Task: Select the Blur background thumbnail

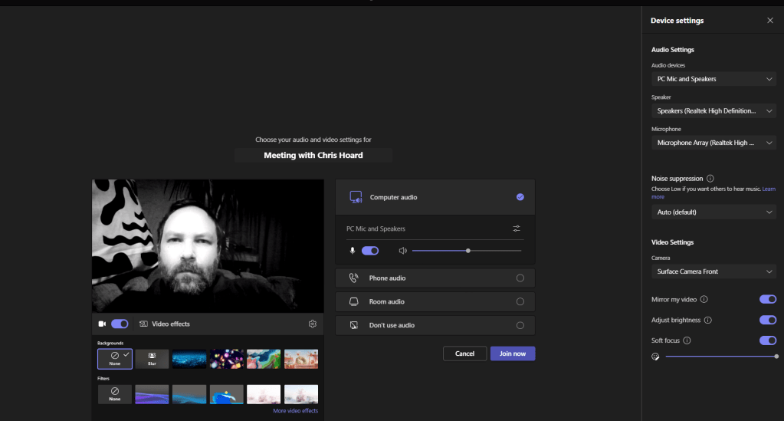Action: pyautogui.click(x=152, y=359)
